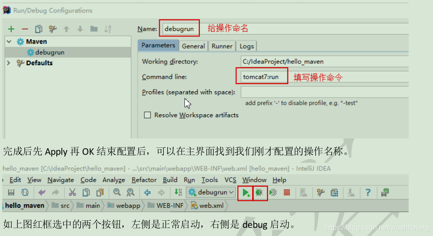Select hello_maven in the breadcrumb bar
Image resolution: width=433 pixels, height=236 pixels.
click(24, 205)
